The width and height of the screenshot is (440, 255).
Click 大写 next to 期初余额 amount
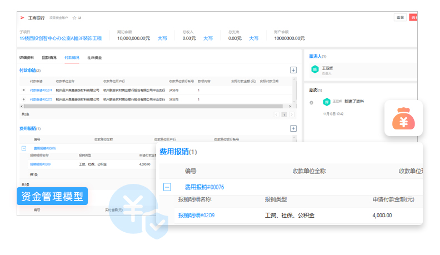click(x=162, y=38)
